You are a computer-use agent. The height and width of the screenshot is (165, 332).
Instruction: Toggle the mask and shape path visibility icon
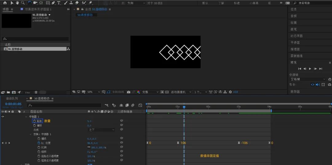[x=109, y=92]
